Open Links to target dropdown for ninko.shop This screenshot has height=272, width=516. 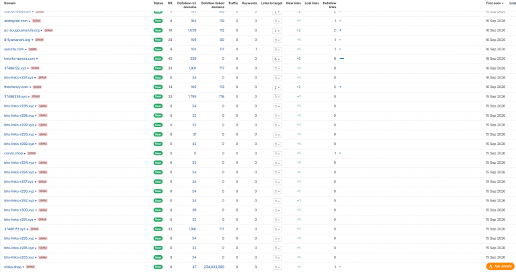pos(277,267)
